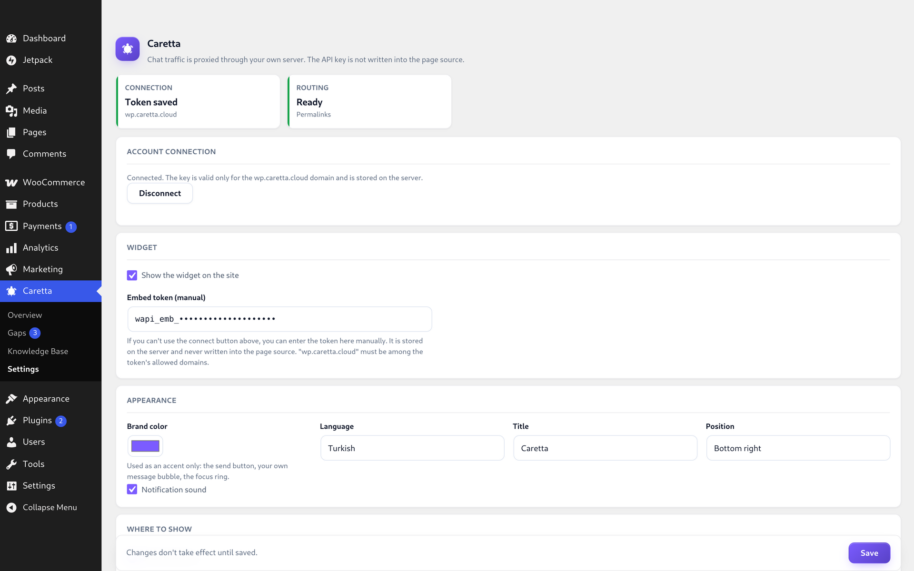
Task: Click the Plugins update count badge
Action: pyautogui.click(x=61, y=421)
